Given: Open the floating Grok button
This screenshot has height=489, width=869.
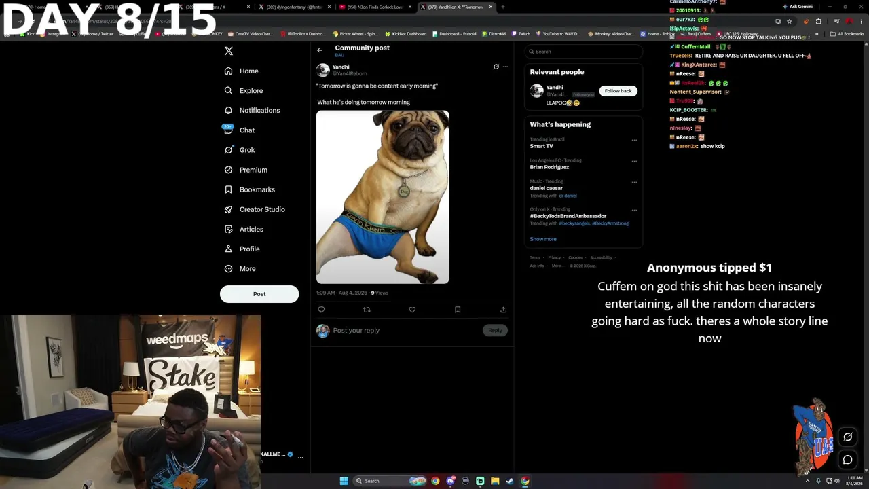Looking at the screenshot, I should click(848, 437).
